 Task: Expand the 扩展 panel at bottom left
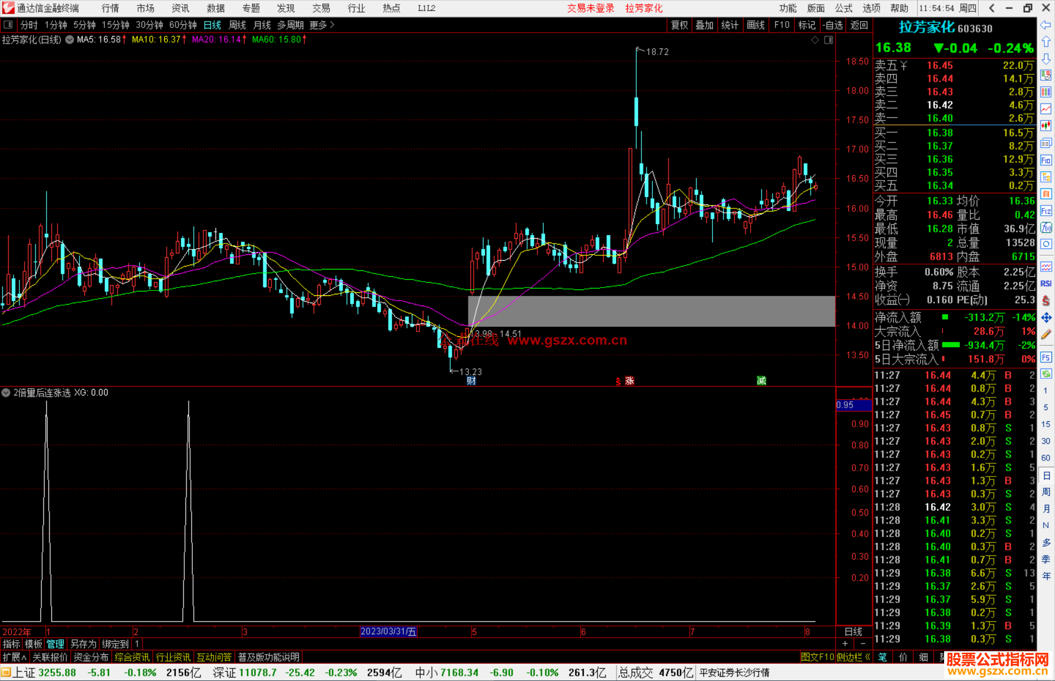coord(14,657)
